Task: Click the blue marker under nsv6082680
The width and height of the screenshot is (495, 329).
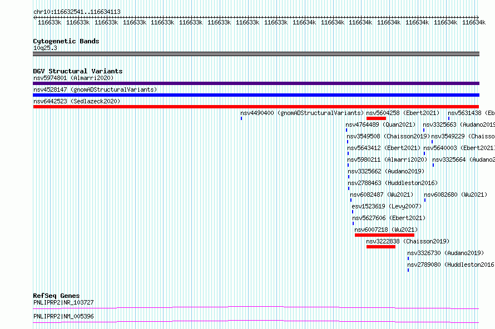Action: tap(425, 200)
